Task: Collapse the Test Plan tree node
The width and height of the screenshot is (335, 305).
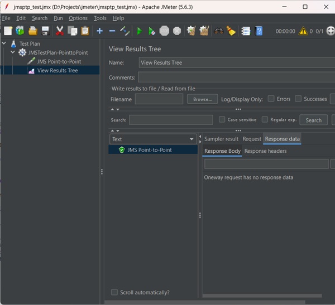Action: tap(4, 43)
